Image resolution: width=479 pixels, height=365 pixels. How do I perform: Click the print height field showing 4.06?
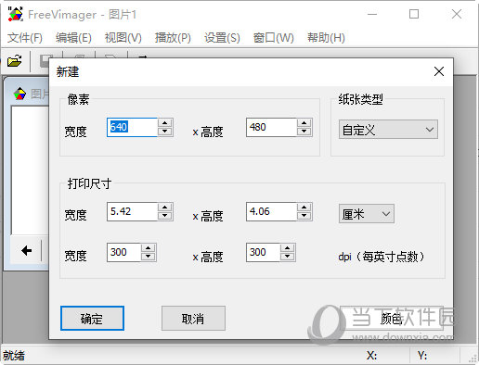(x=271, y=211)
